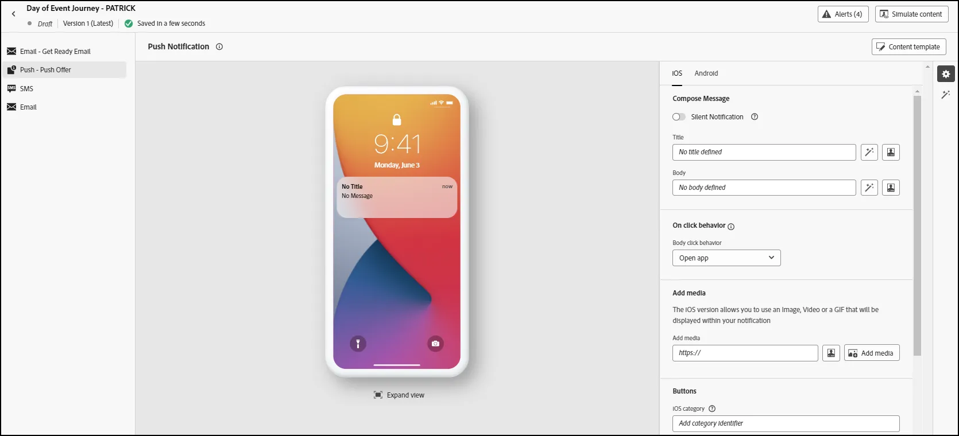Click the Silent Notification help icon
This screenshot has width=959, height=436.
point(755,117)
